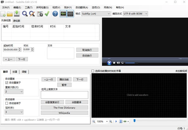Open the 选项(O) menu
Viewport: 188px width, 130px height.
[96, 8]
